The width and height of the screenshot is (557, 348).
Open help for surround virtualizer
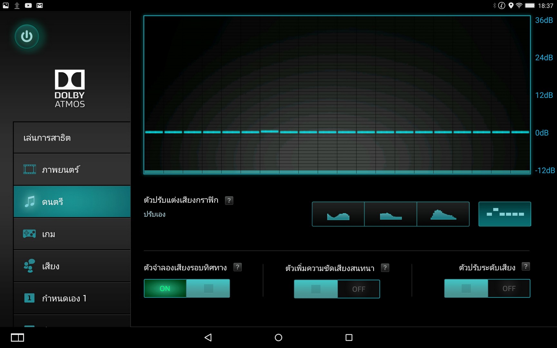tap(238, 267)
